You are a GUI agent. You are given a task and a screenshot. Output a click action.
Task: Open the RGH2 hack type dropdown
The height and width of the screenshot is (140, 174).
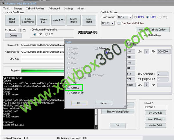coord(113,23)
